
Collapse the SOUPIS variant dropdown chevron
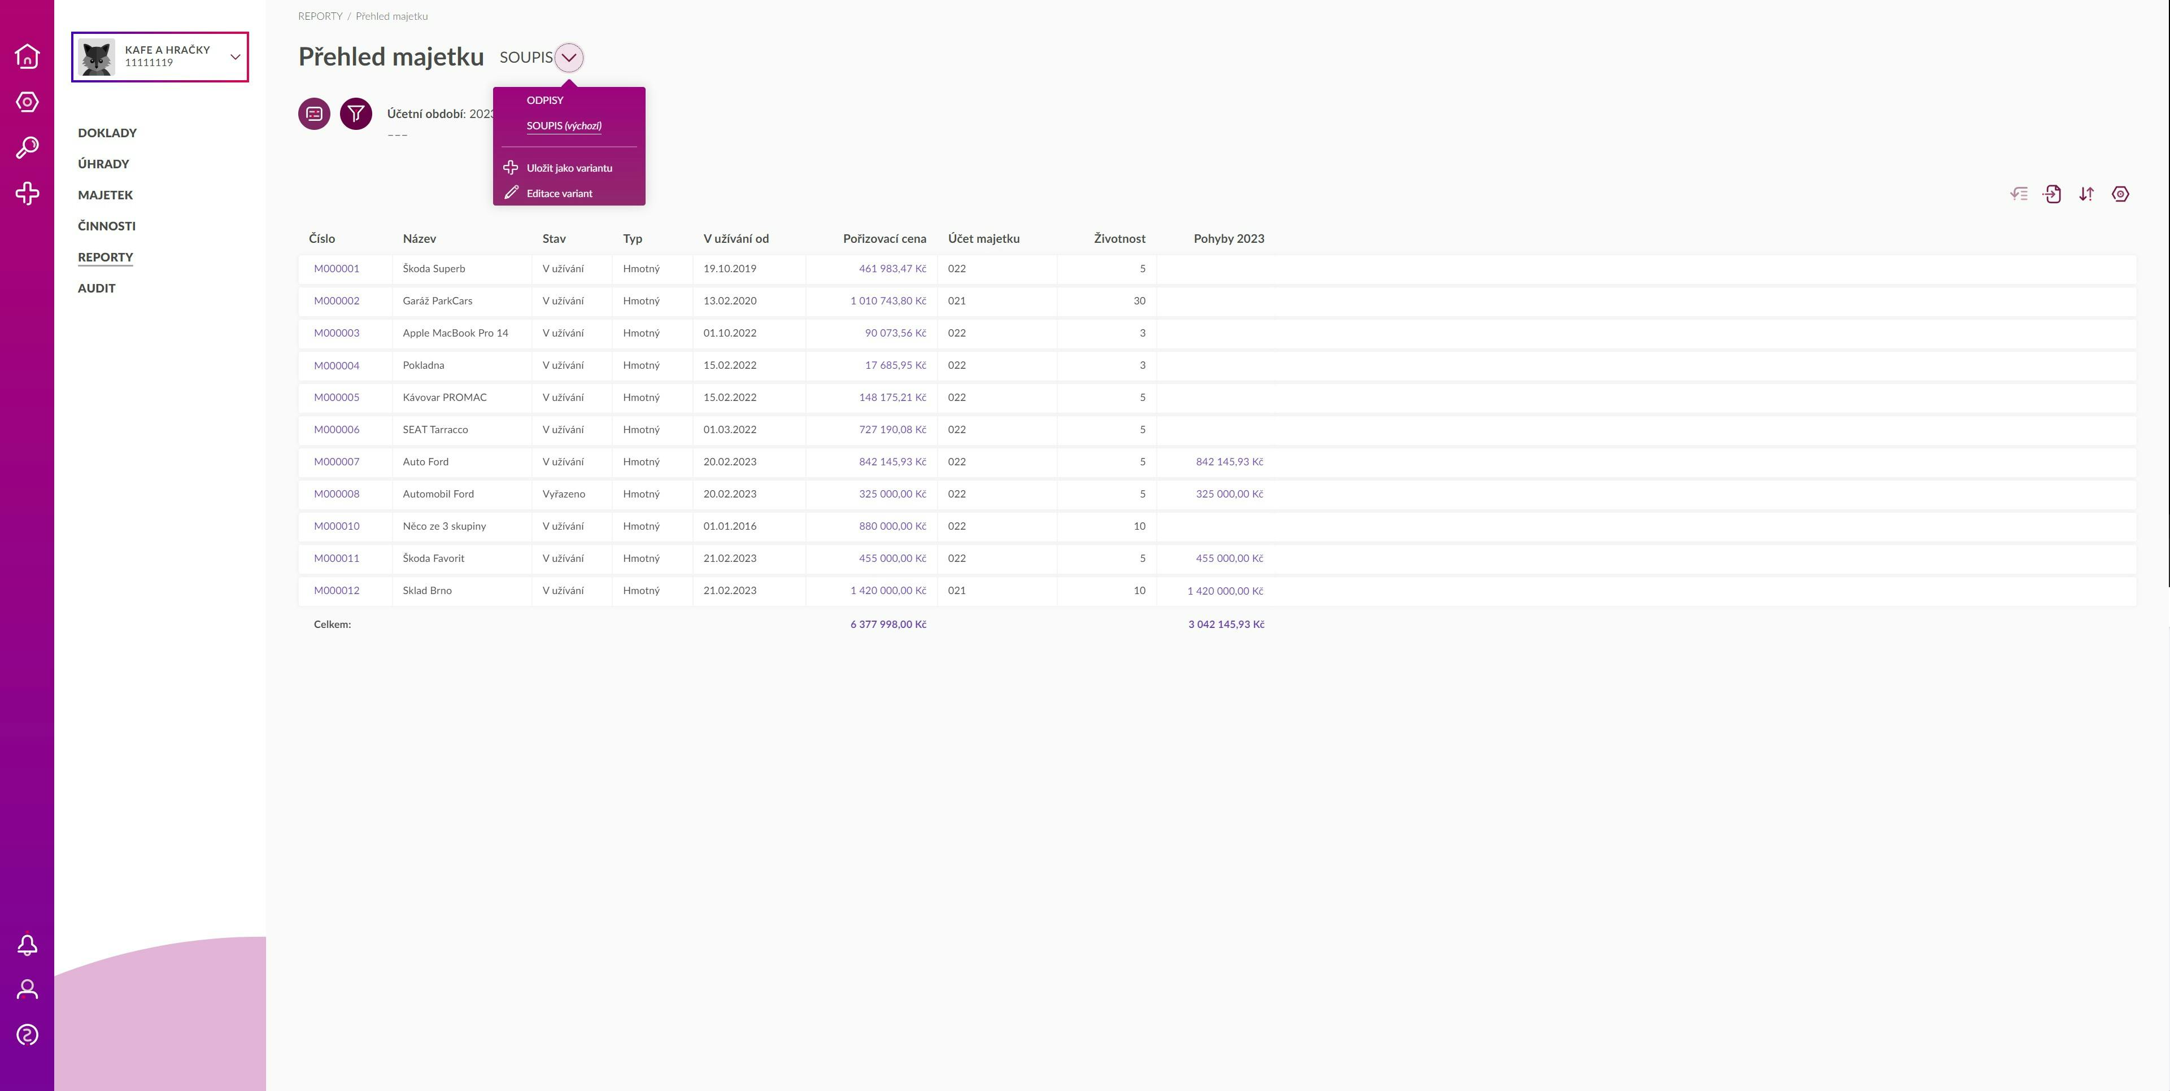pyautogui.click(x=569, y=57)
